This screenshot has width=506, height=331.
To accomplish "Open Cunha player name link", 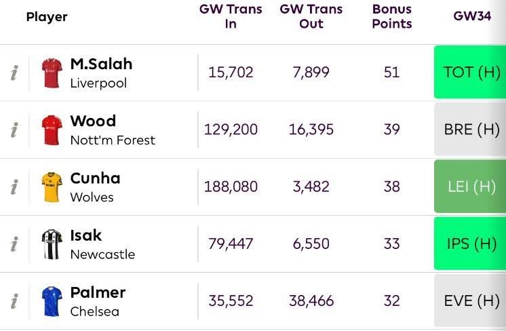I will coord(95,178).
